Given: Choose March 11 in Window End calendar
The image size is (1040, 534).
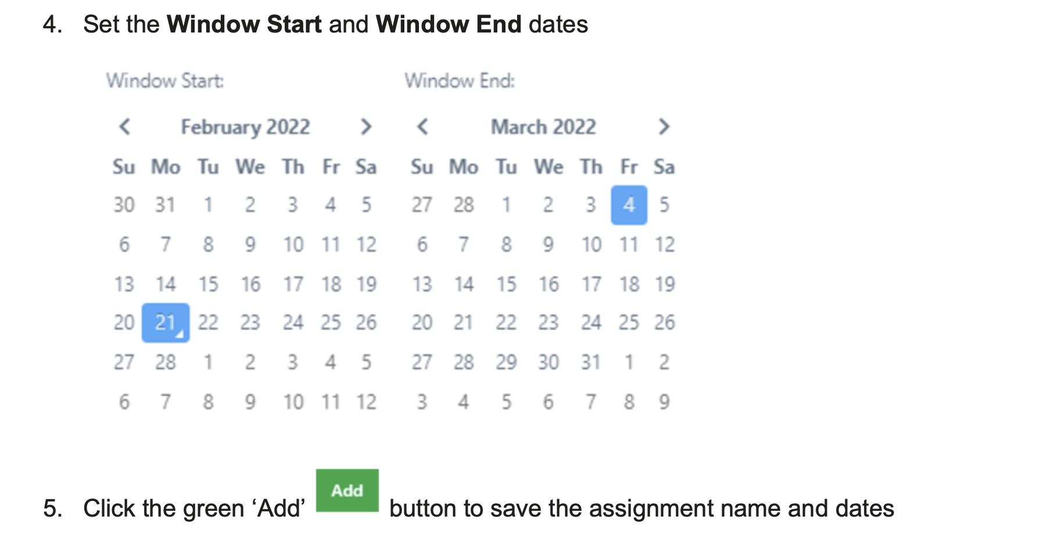Looking at the screenshot, I should pos(629,244).
